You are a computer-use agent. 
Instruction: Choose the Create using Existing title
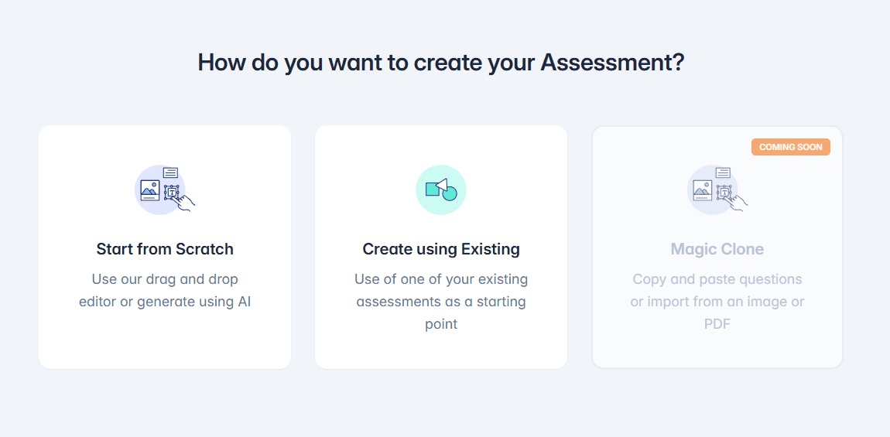[441, 249]
